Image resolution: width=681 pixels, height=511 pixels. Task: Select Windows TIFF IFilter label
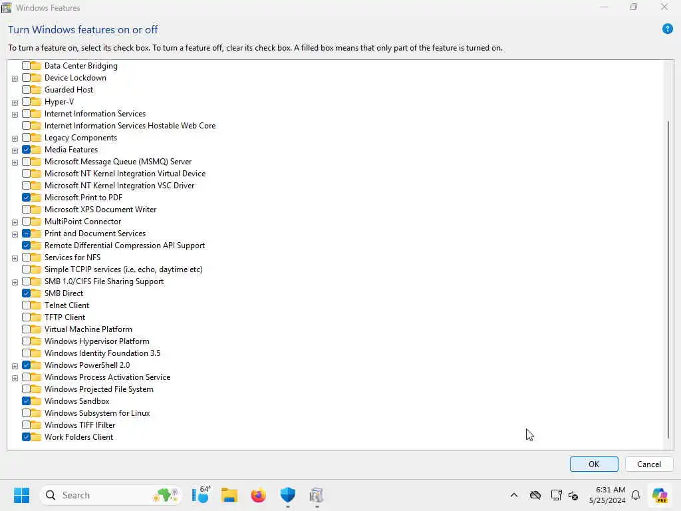80,425
